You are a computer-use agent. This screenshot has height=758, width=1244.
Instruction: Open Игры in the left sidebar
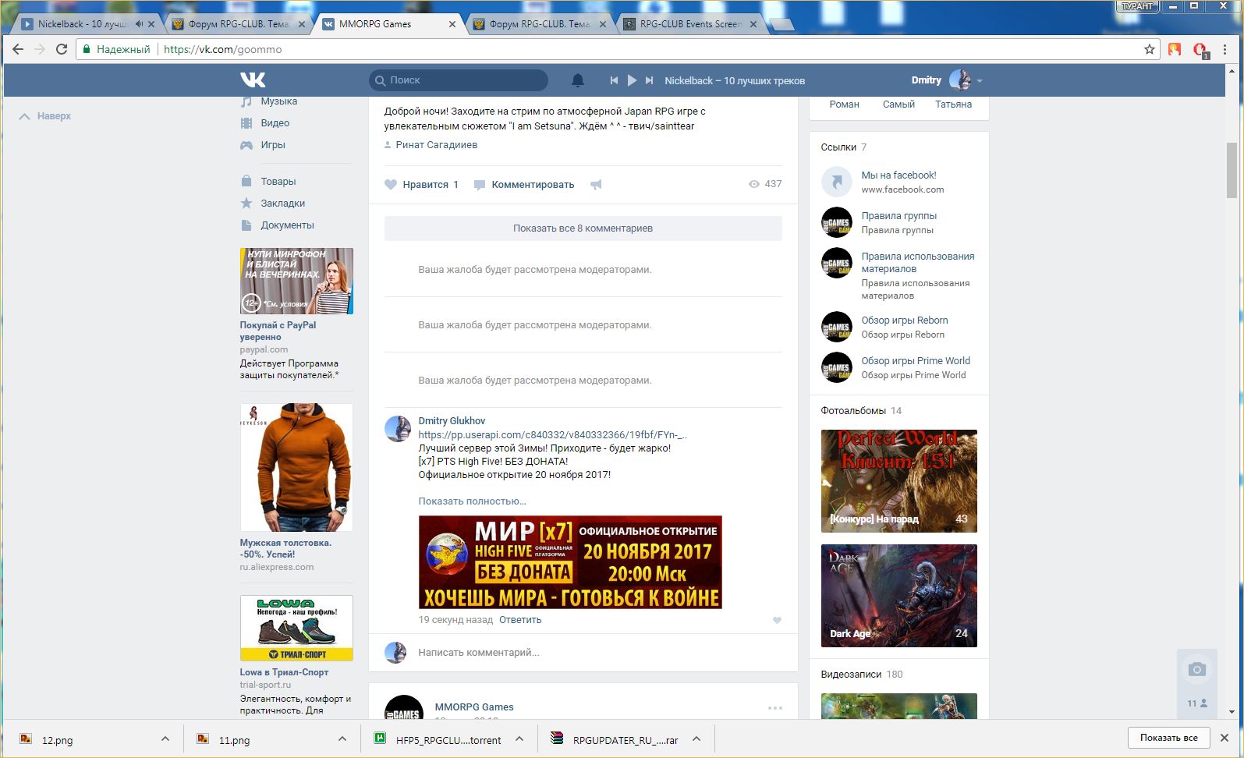[272, 145]
